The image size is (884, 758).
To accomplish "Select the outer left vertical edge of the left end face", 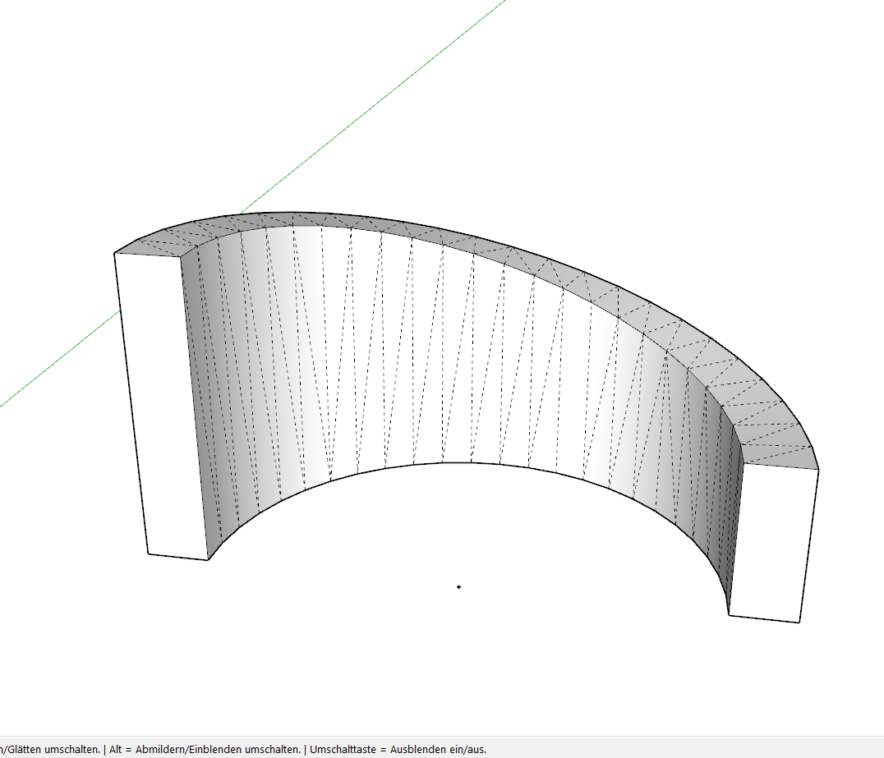I will click(x=131, y=402).
